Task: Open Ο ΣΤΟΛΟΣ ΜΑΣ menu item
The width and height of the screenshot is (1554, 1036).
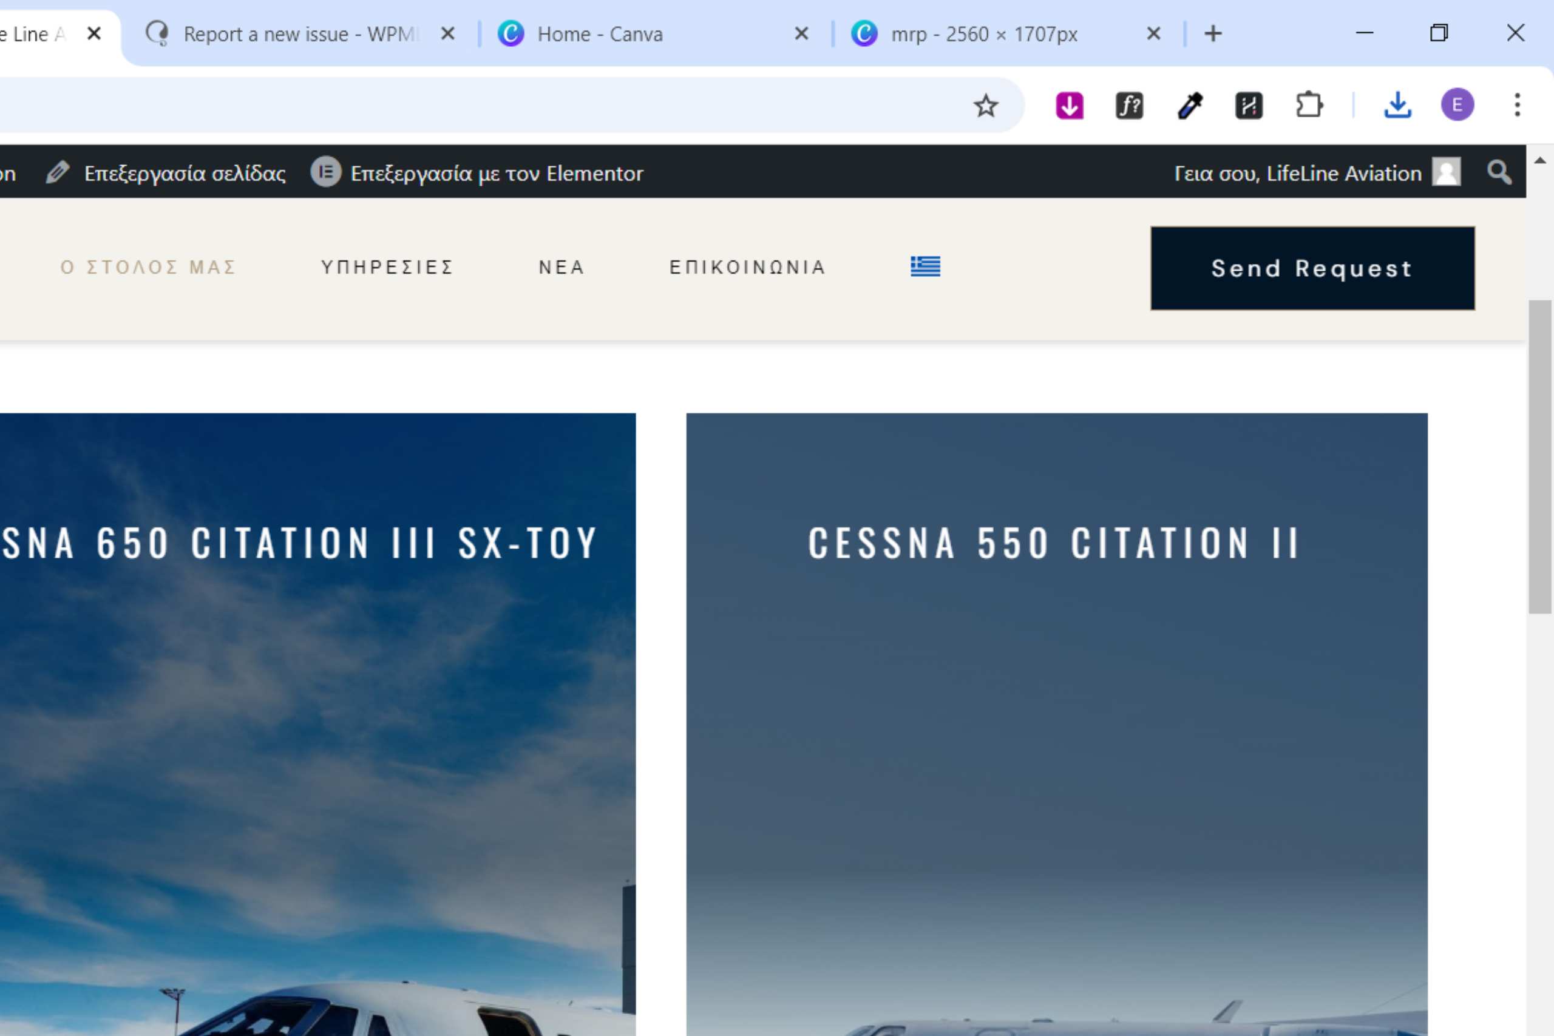Action: coord(148,267)
